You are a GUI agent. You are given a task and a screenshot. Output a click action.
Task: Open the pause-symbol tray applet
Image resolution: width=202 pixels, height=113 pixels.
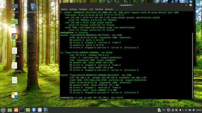tap(173, 110)
